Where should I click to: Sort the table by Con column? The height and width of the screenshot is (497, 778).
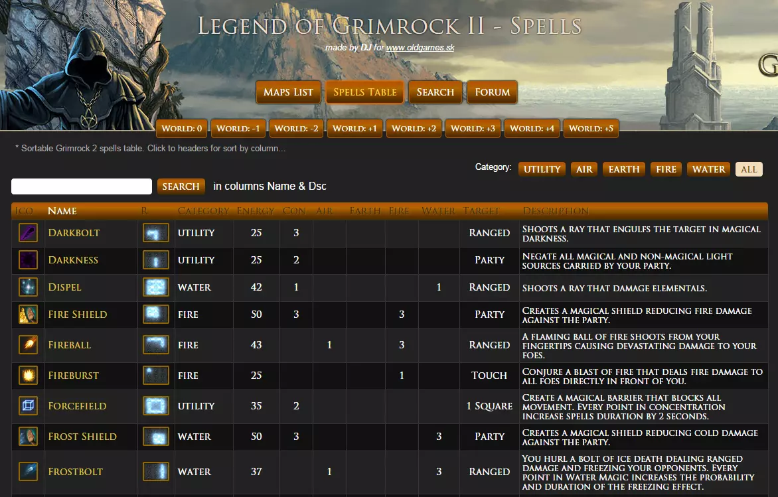tap(294, 211)
